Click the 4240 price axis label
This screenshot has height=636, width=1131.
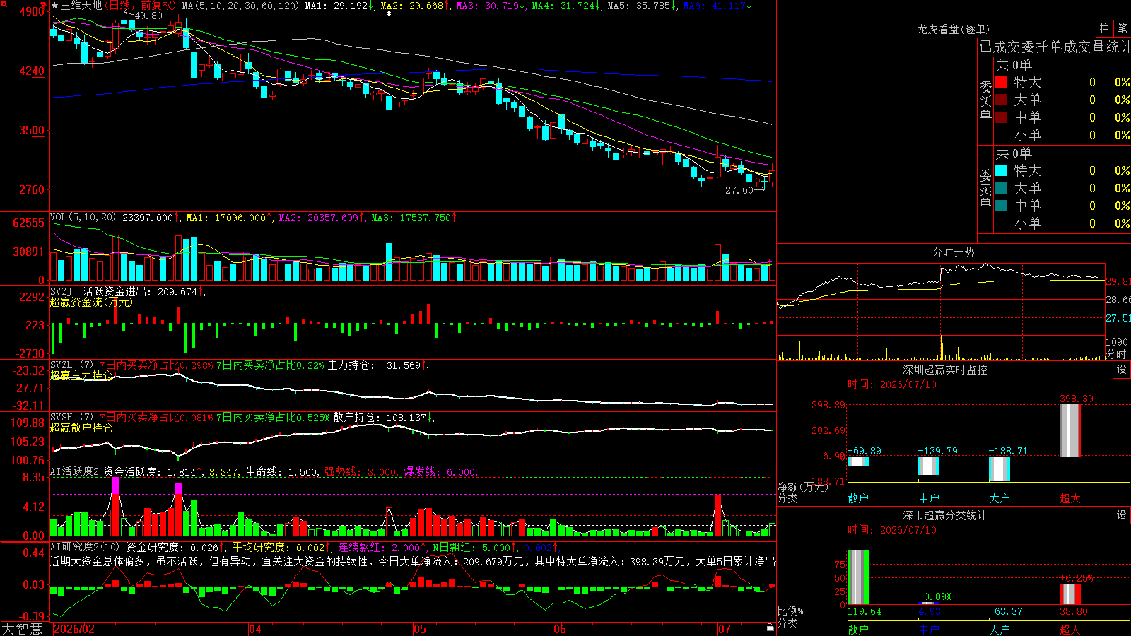[31, 71]
